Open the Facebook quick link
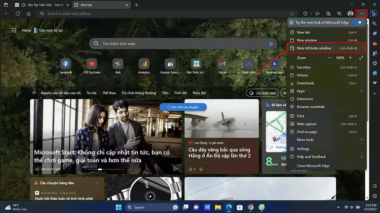The image size is (380, 213). [x=65, y=66]
